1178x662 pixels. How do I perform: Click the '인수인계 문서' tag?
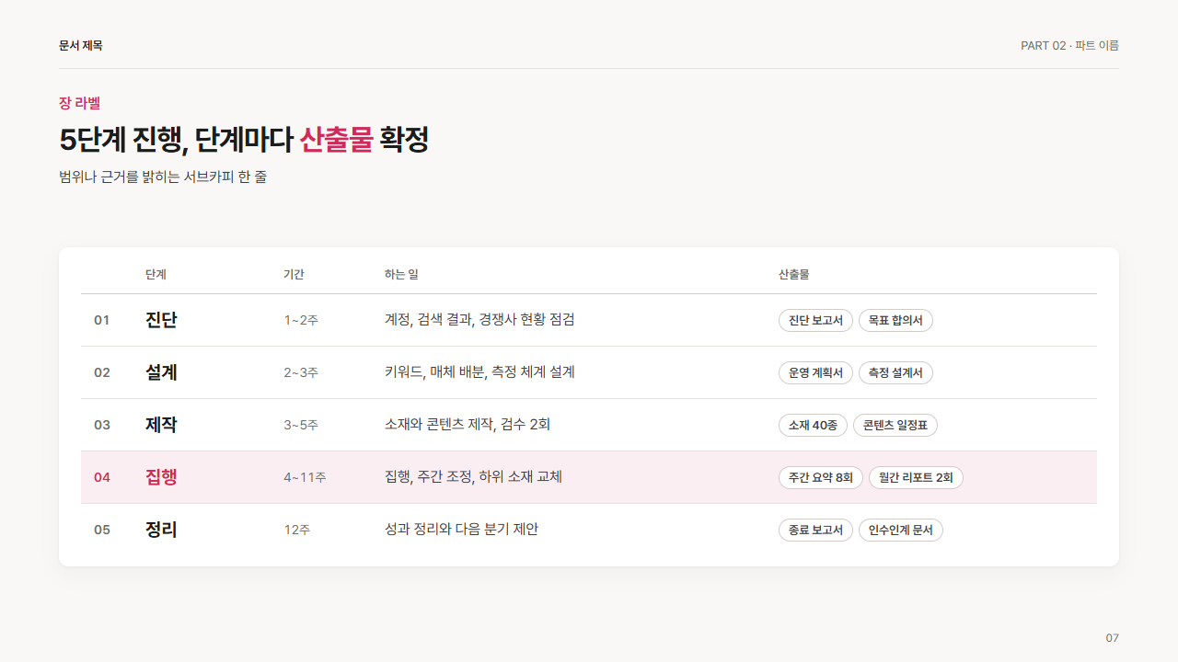point(901,530)
